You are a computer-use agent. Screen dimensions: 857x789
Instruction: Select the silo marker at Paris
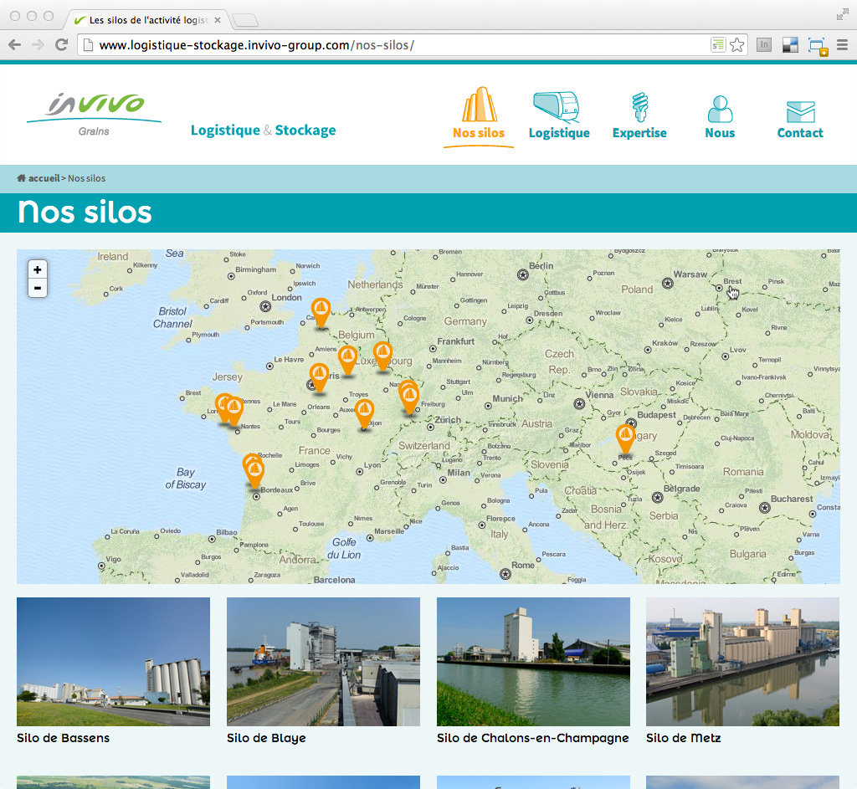pyautogui.click(x=319, y=378)
